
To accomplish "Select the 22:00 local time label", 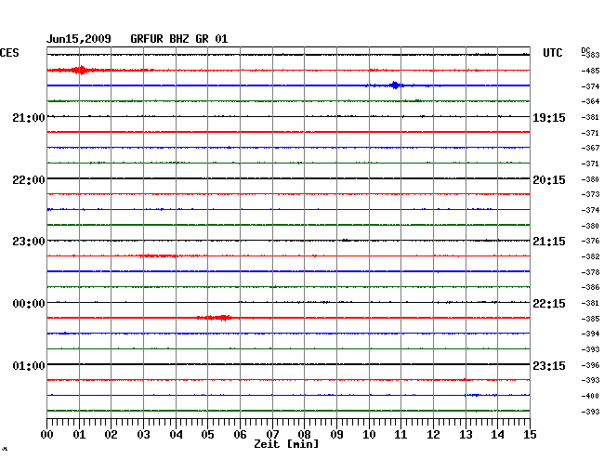I will tap(29, 180).
